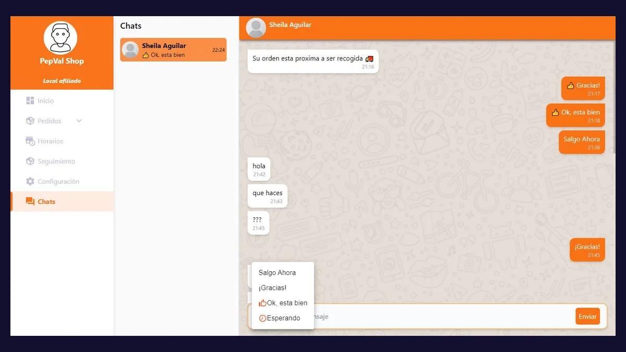Click the Sheila Aguilar name in chat header

point(290,25)
